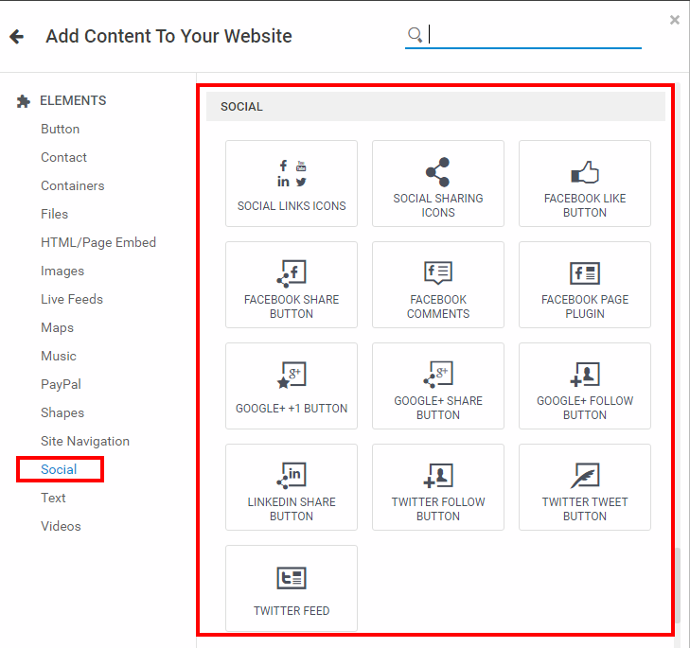This screenshot has height=648, width=690.
Task: Click the Elements puzzle piece icon
Action: [x=24, y=101]
